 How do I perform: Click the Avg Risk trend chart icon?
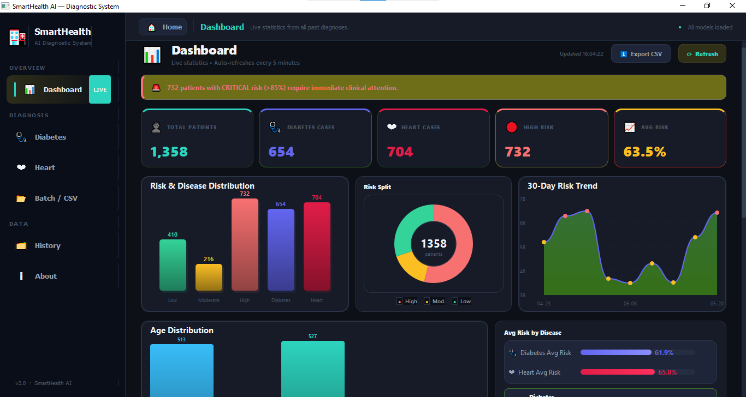click(630, 127)
